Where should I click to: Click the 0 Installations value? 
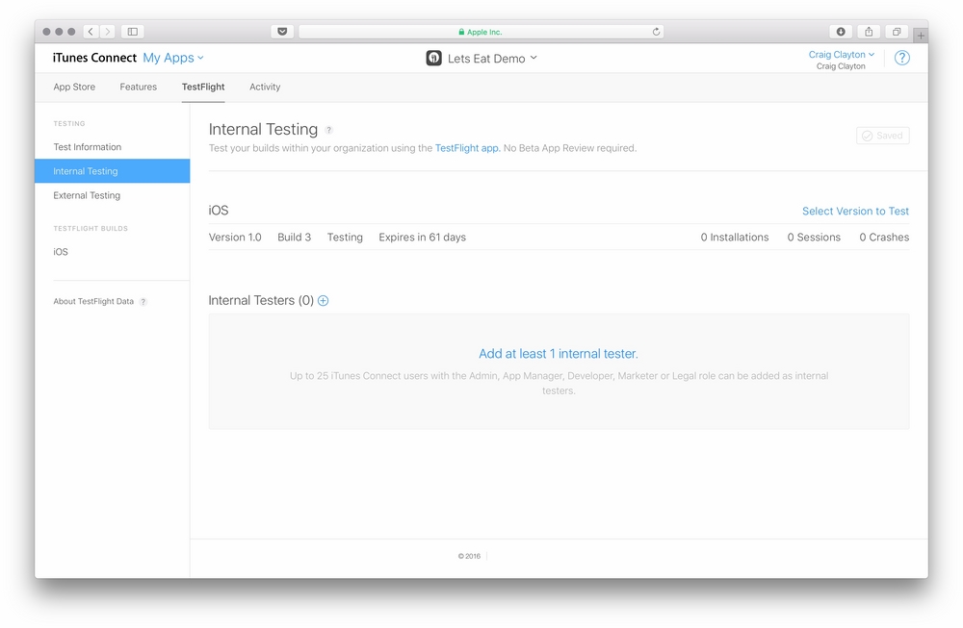(735, 238)
